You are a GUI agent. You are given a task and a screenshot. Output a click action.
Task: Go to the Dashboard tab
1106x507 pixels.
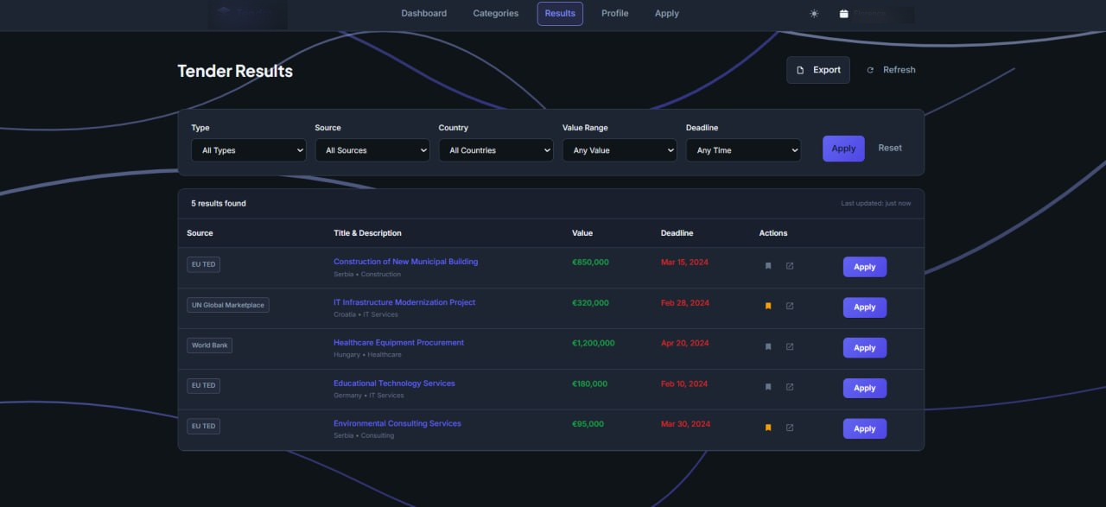[424, 14]
